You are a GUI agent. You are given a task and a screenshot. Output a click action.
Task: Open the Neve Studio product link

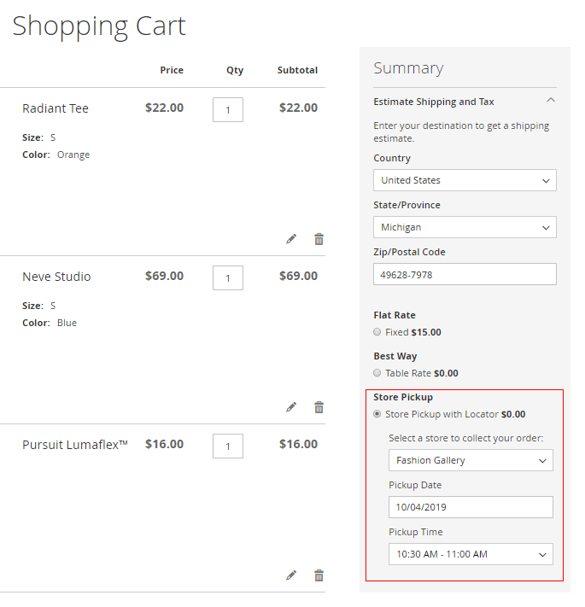(x=56, y=277)
